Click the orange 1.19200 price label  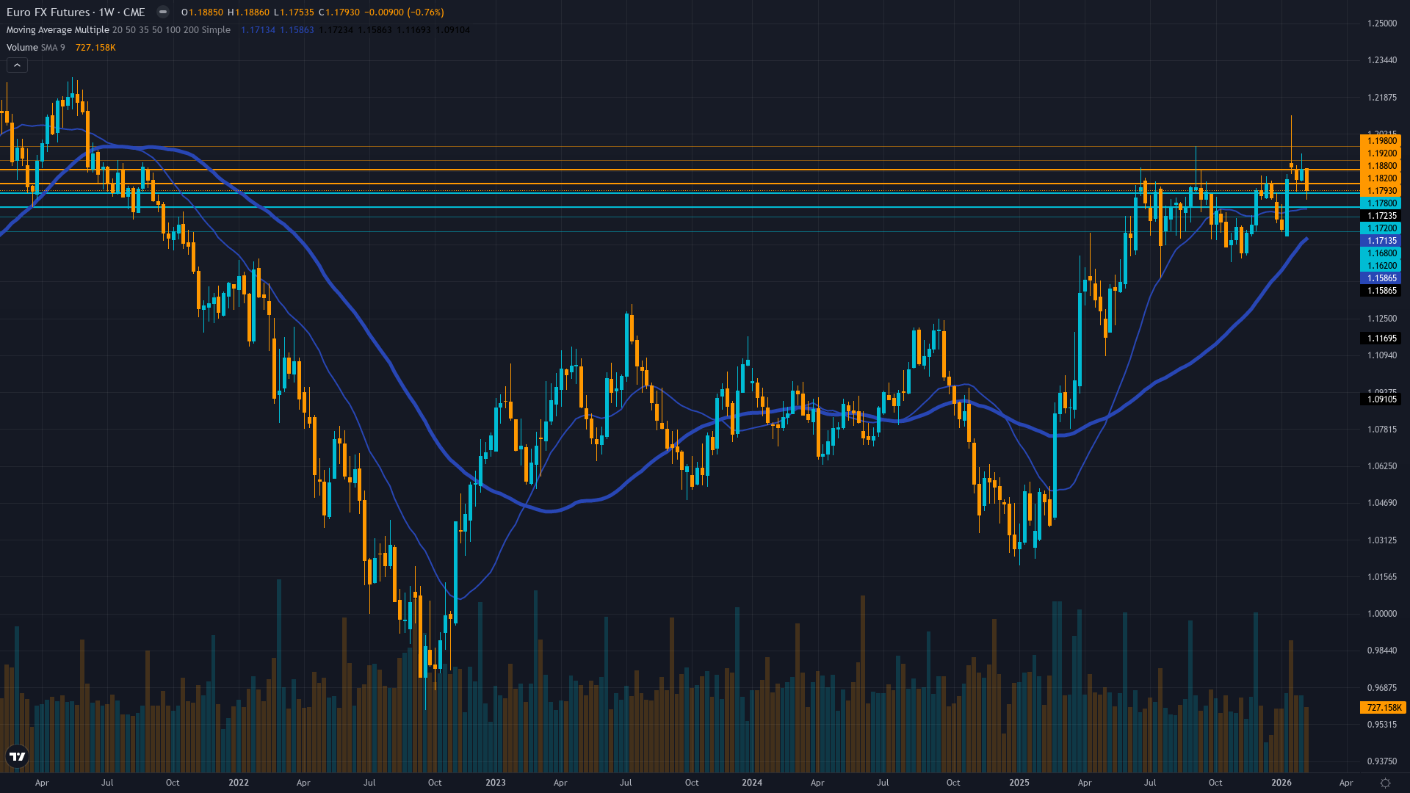click(1381, 153)
